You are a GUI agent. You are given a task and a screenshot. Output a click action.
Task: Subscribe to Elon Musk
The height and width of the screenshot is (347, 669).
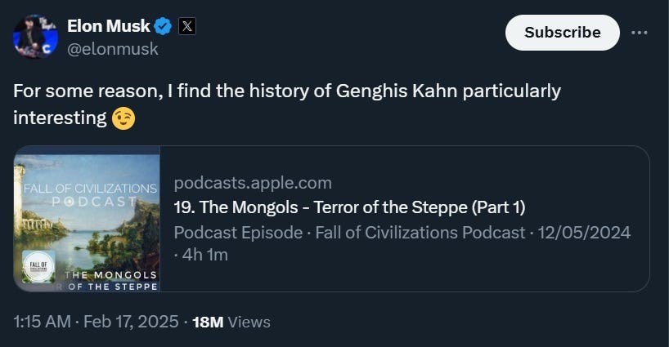click(563, 33)
